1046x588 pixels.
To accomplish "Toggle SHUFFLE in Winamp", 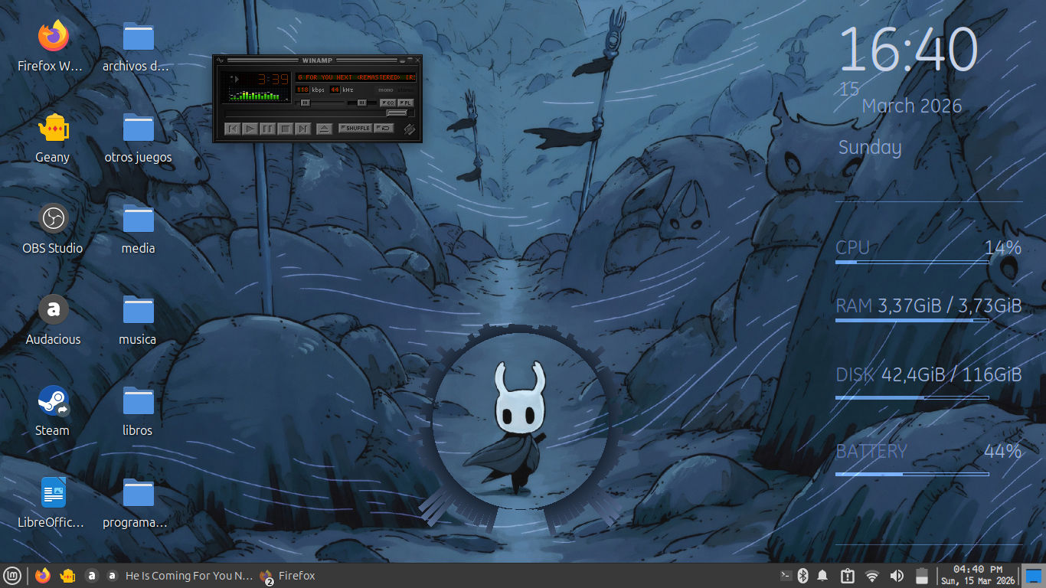I will [x=355, y=129].
